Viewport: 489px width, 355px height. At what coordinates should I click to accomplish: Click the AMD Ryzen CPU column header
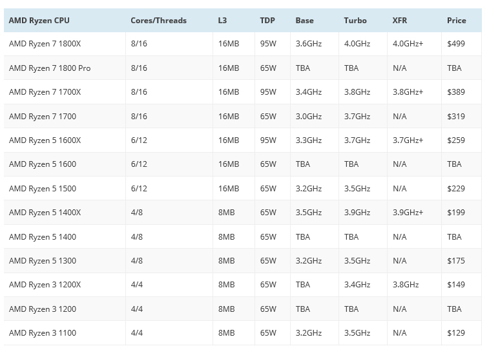point(39,21)
